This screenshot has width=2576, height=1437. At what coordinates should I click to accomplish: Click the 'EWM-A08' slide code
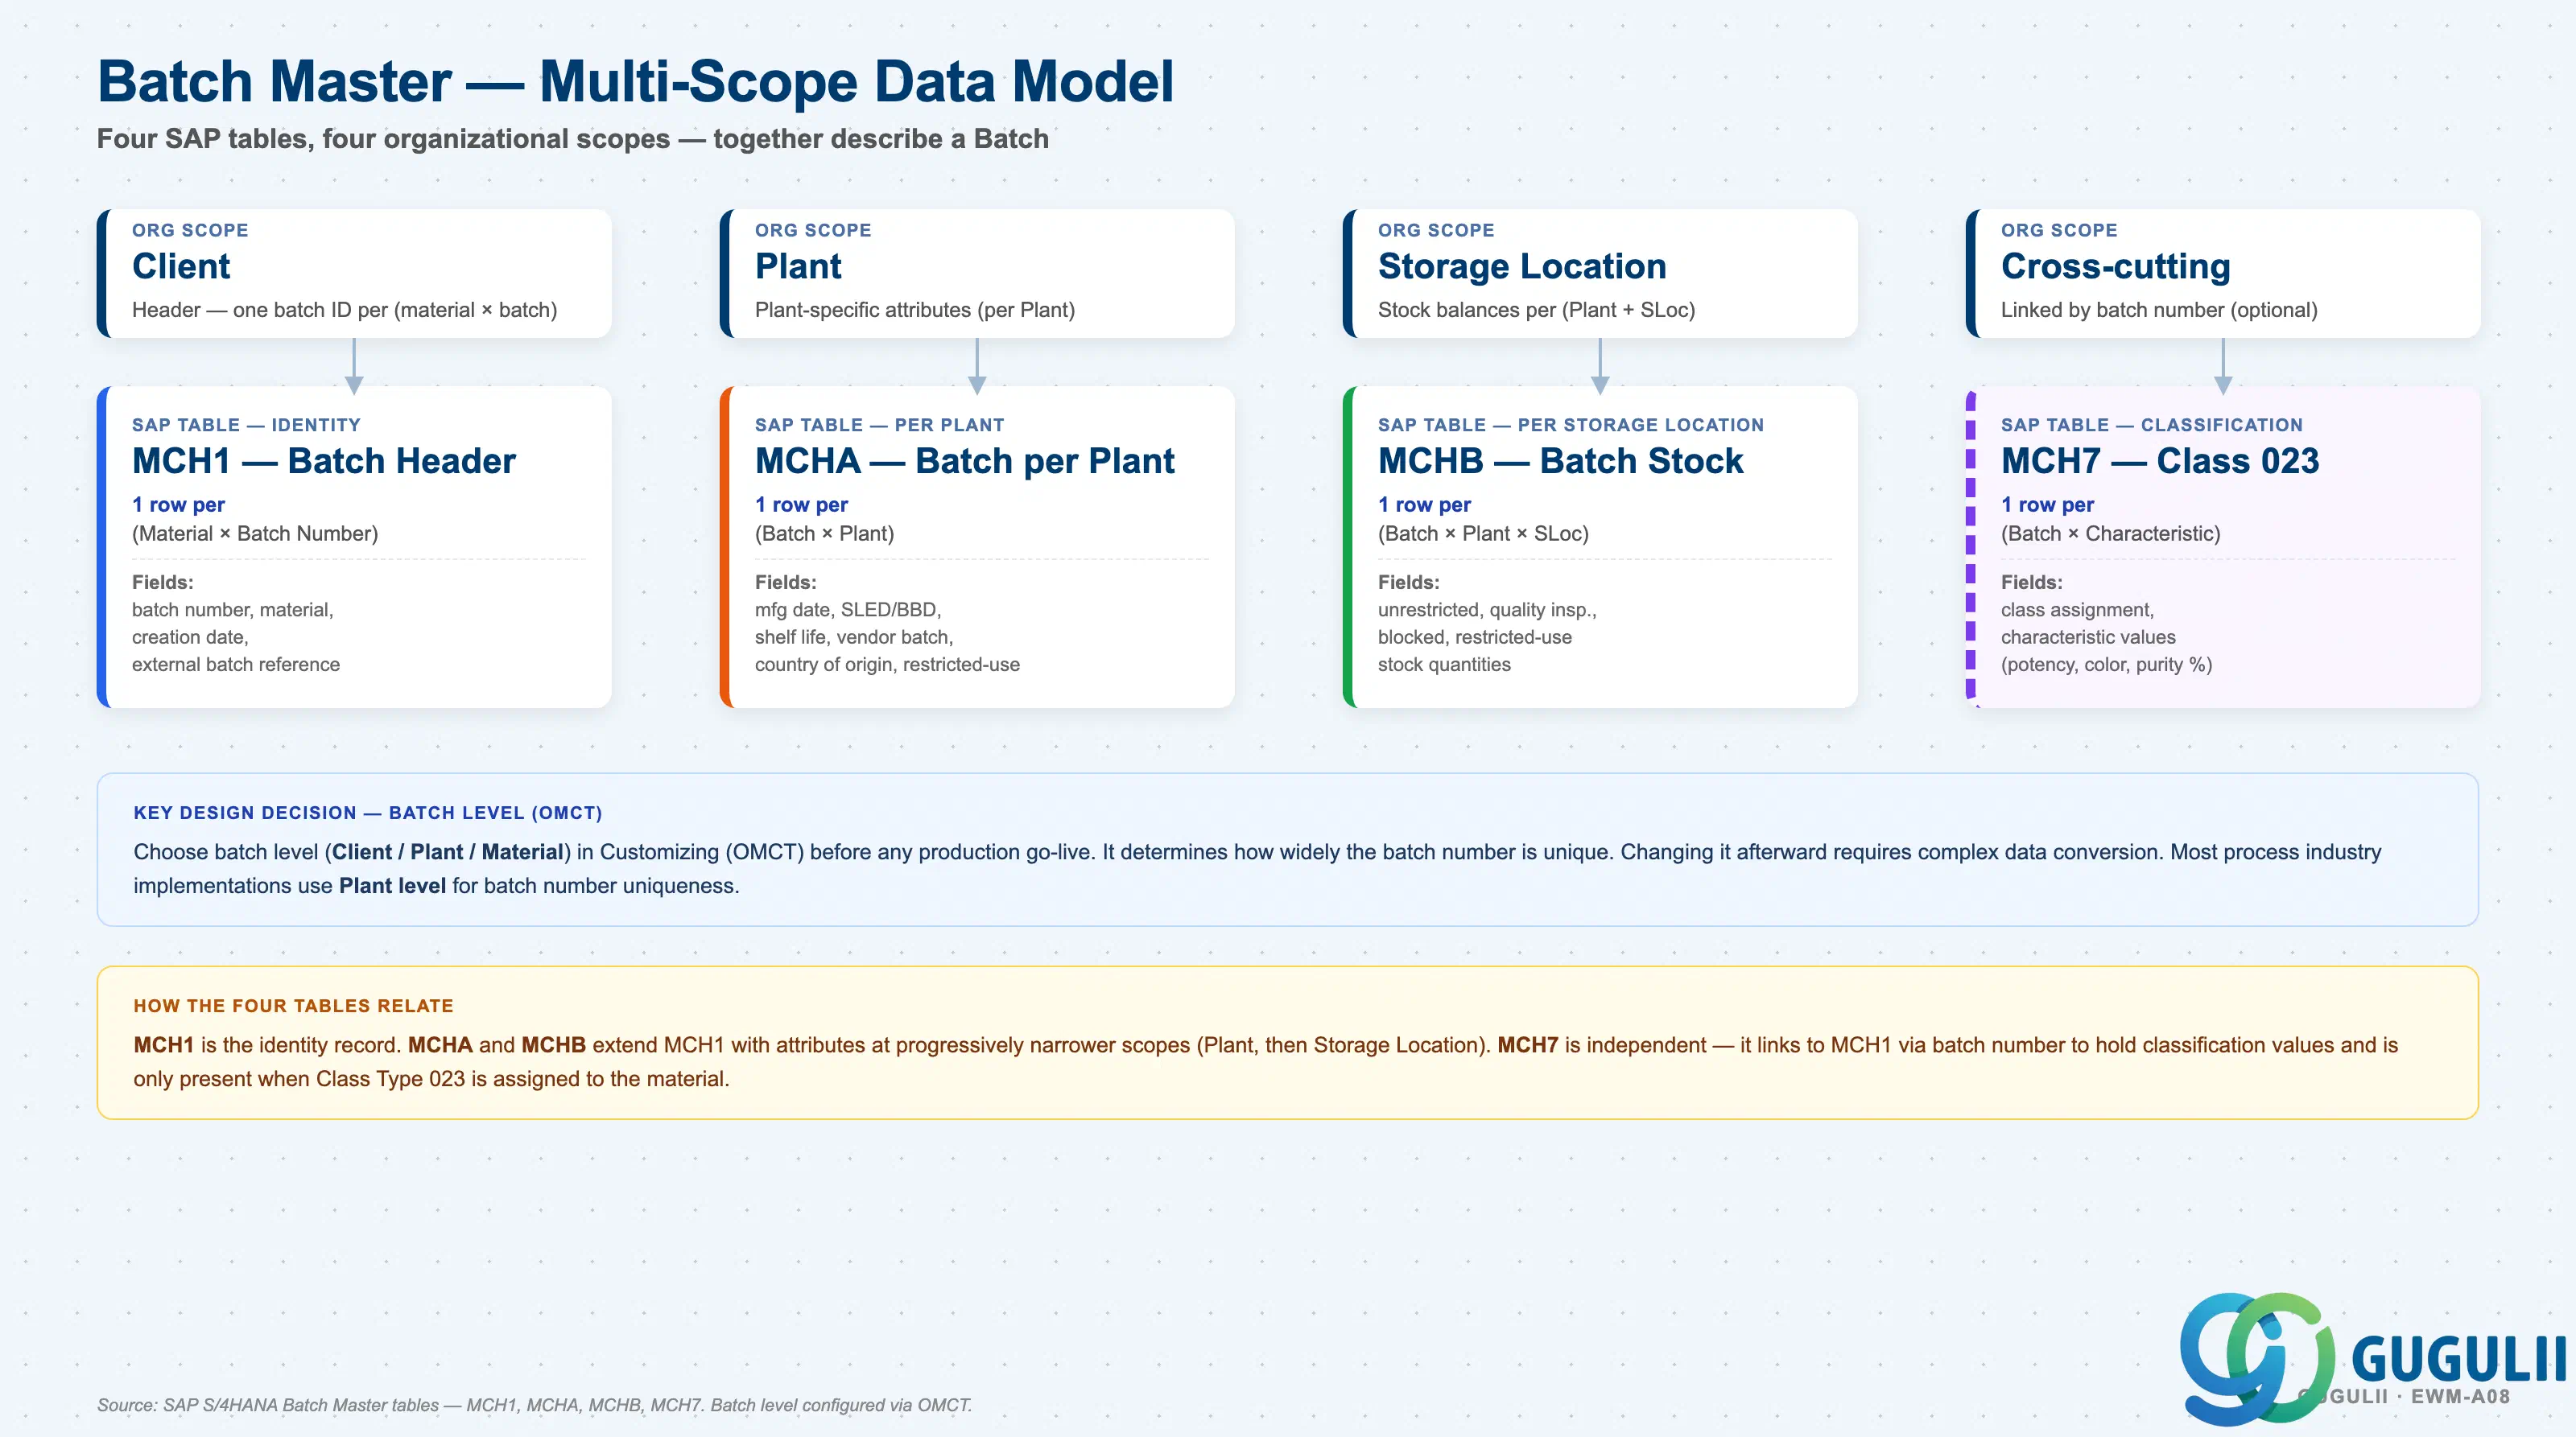coord(2460,1396)
